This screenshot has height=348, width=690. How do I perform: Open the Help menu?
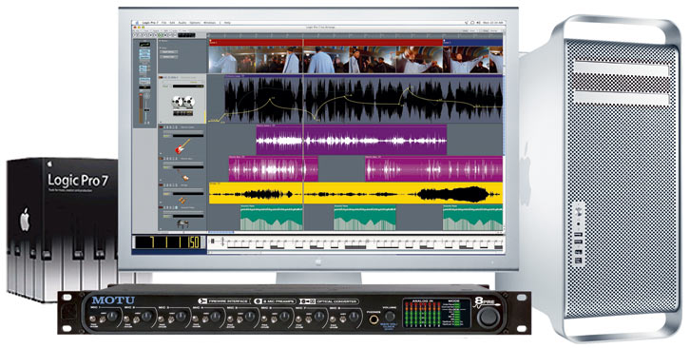[x=227, y=23]
